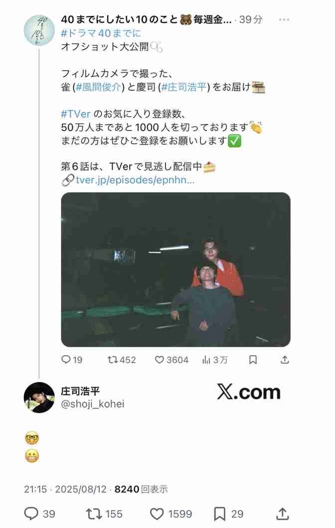Tap the bottom share icon
Image resolution: width=335 pixels, height=528 pixels.
coord(283,514)
